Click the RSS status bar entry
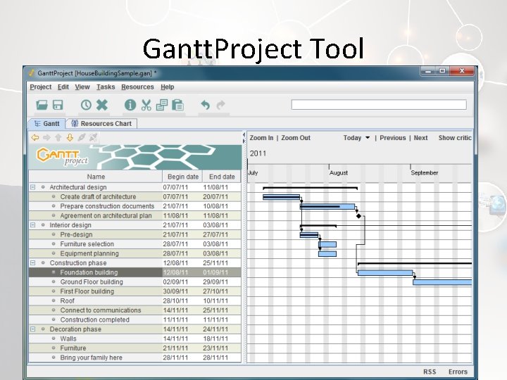 [430, 372]
